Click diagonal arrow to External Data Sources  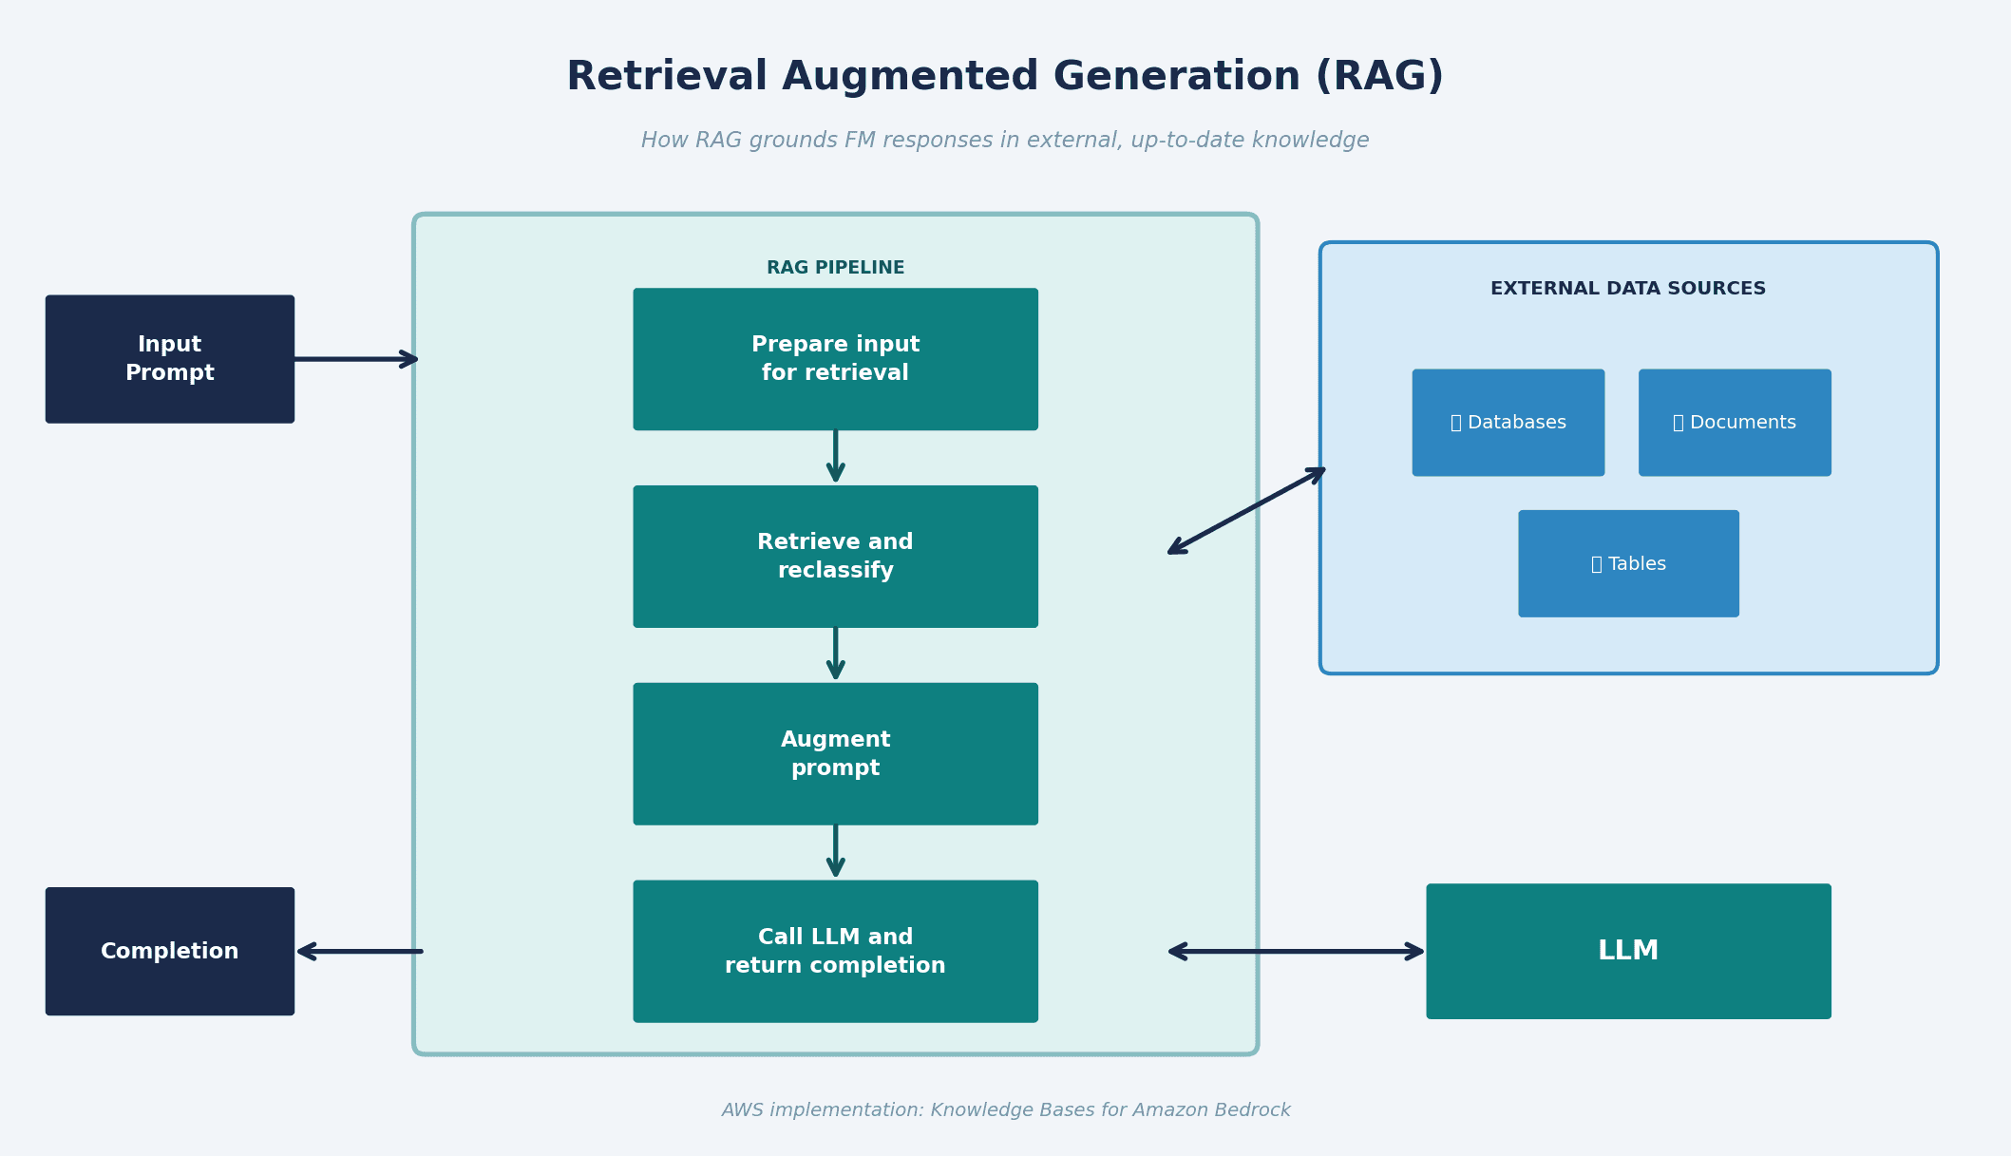1246,510
